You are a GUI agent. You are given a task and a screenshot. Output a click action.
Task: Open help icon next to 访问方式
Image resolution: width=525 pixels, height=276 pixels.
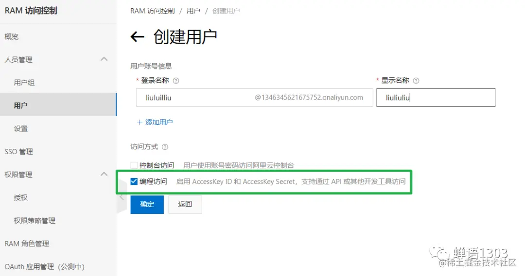tap(165, 146)
